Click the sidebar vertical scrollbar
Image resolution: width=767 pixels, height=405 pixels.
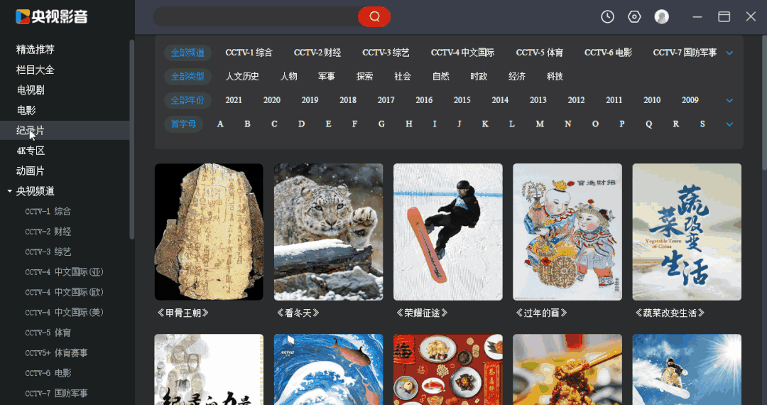tap(131, 139)
